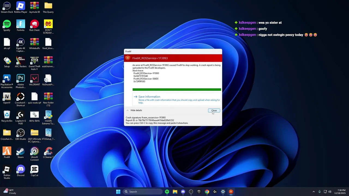This screenshot has width=349, height=196.
Task: Select the Intel(R) Extreme Tuning icon
Action: 48,118
